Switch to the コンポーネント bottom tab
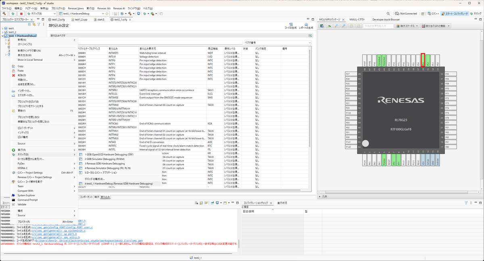The width and height of the screenshot is (484, 261). (x=86, y=197)
